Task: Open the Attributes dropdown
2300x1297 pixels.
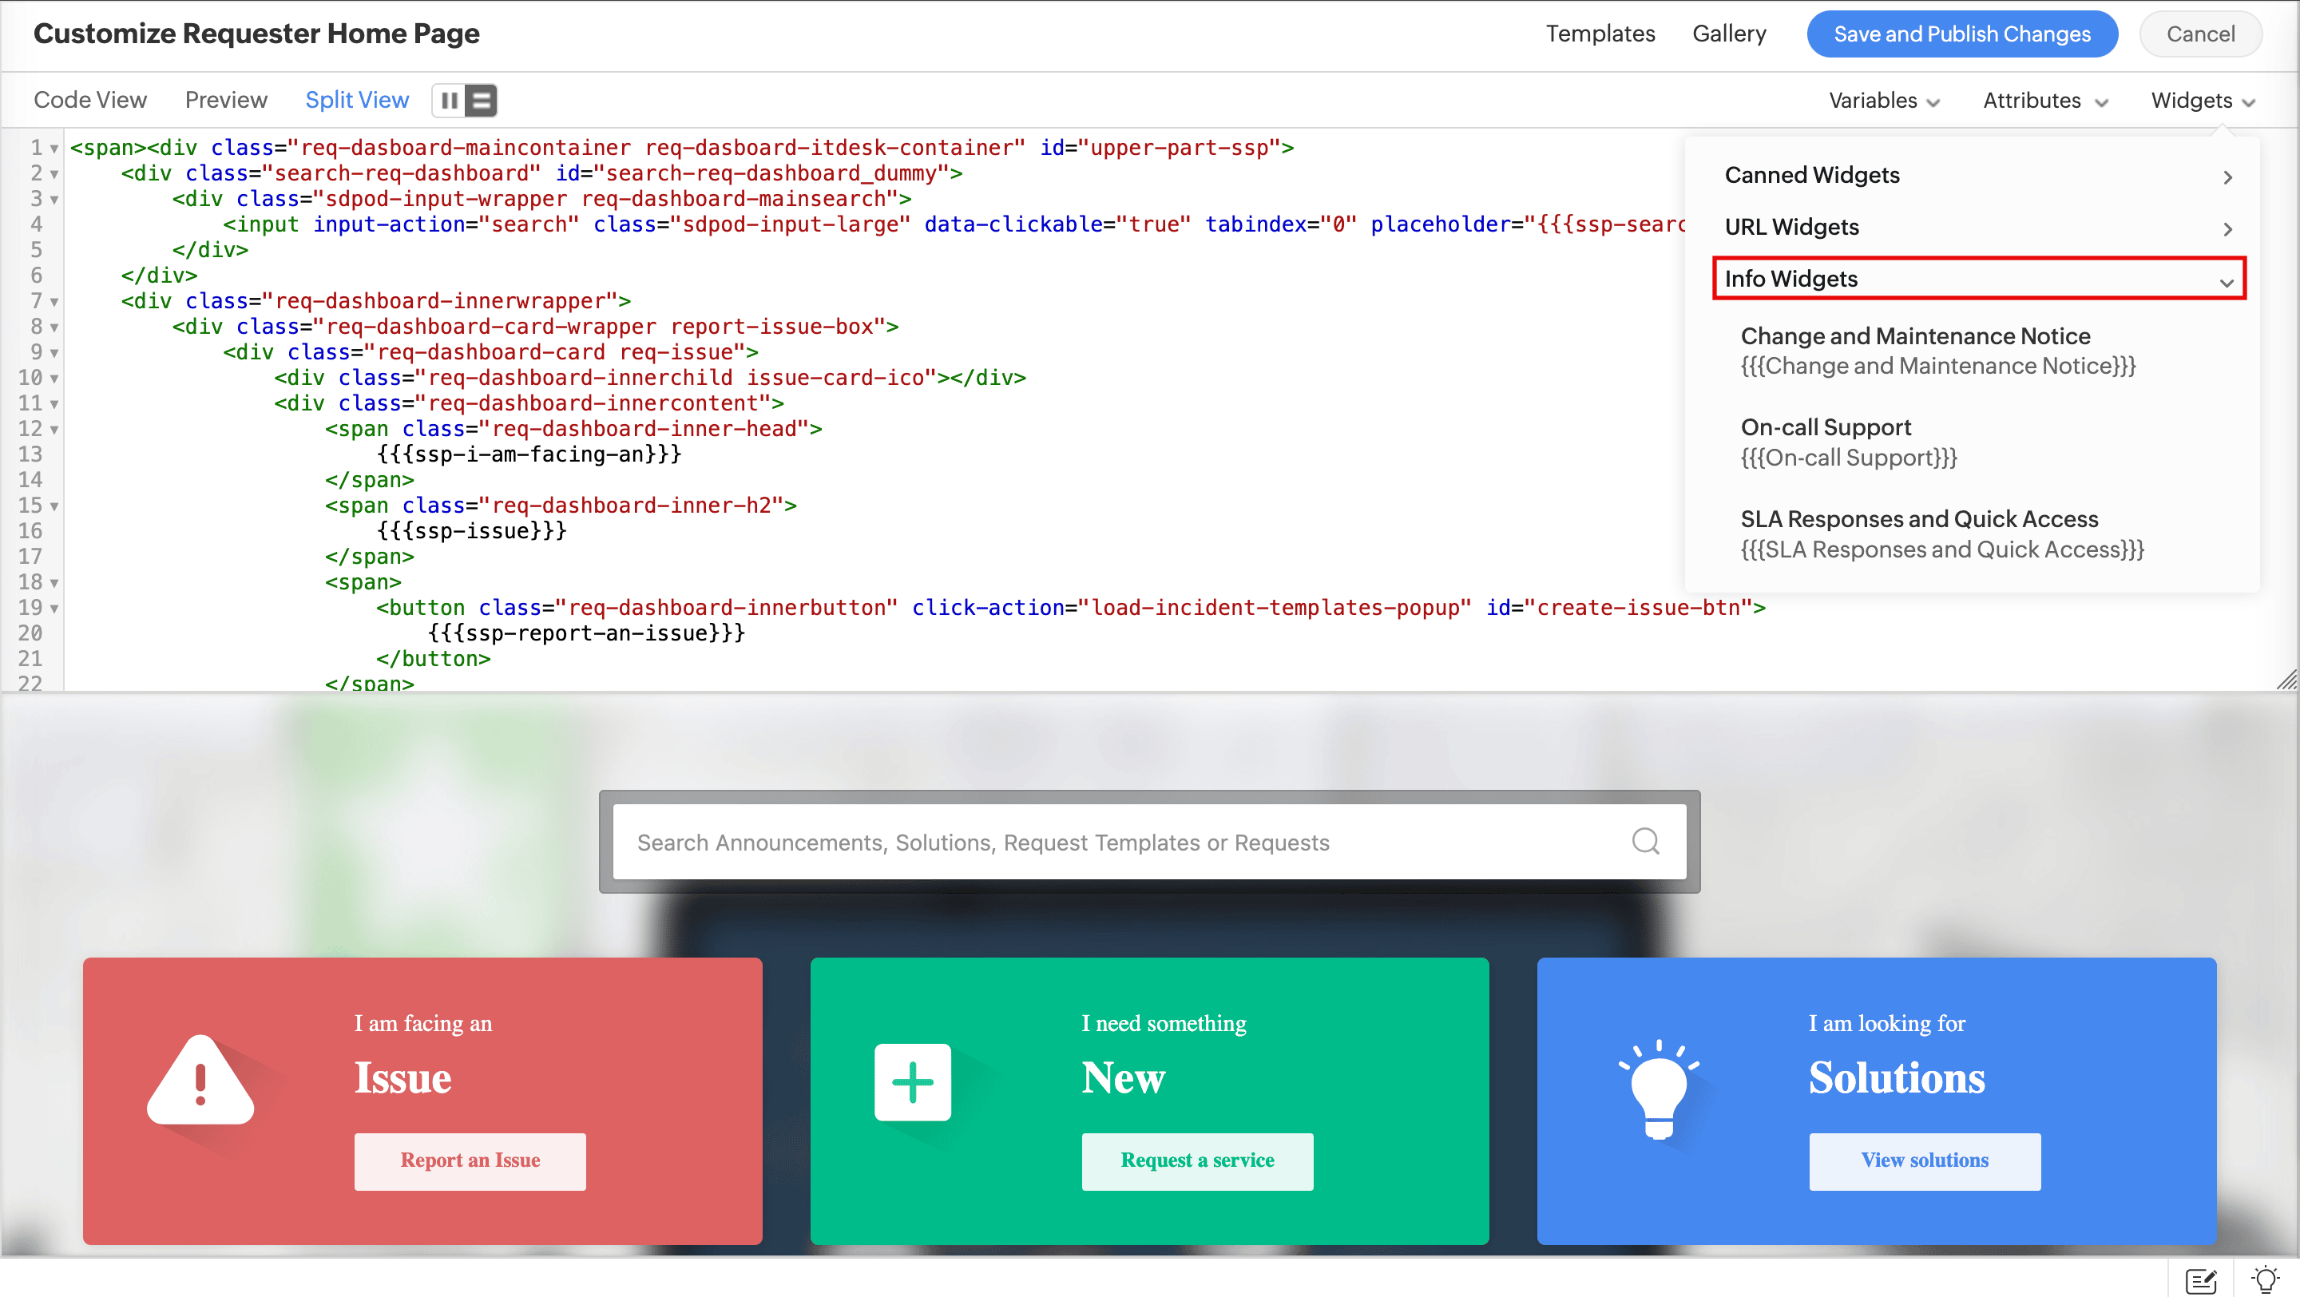Action: coord(2044,101)
